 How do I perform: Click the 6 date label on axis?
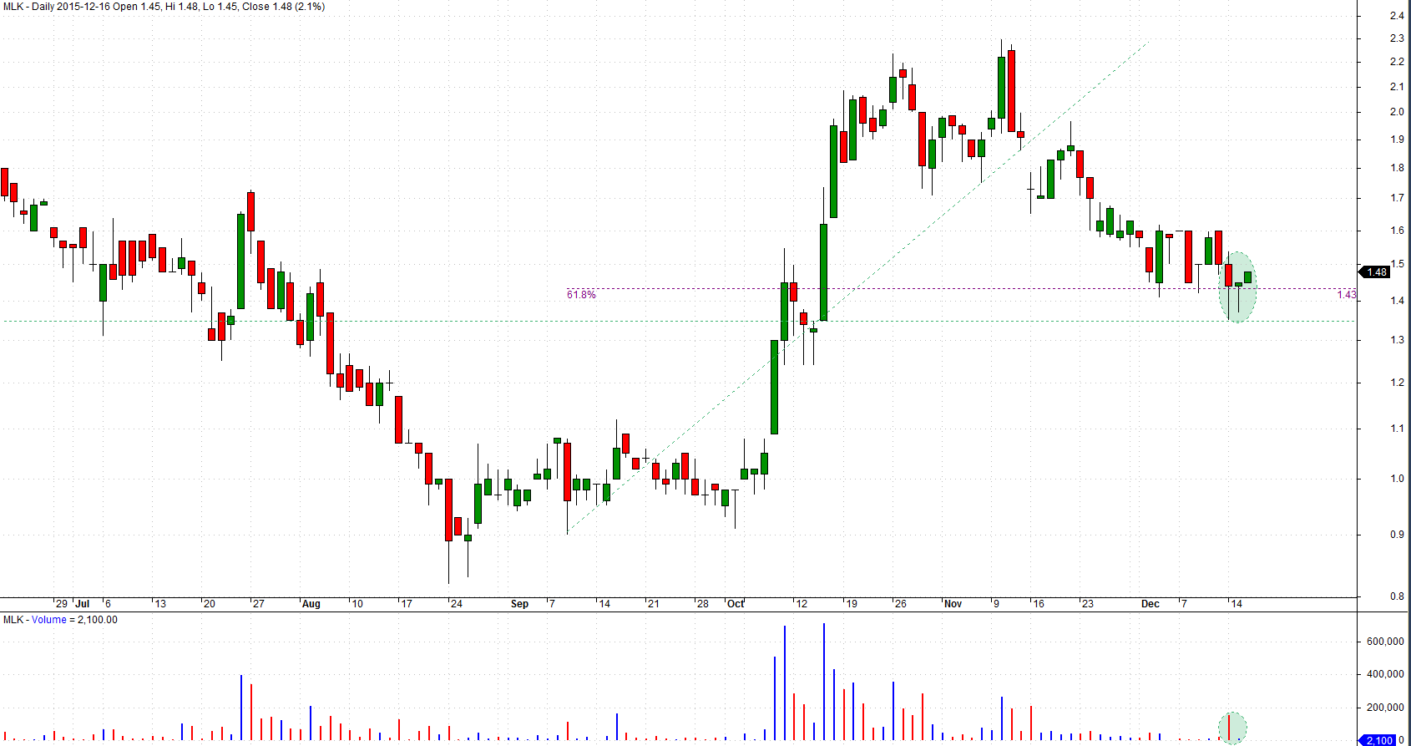coord(108,604)
